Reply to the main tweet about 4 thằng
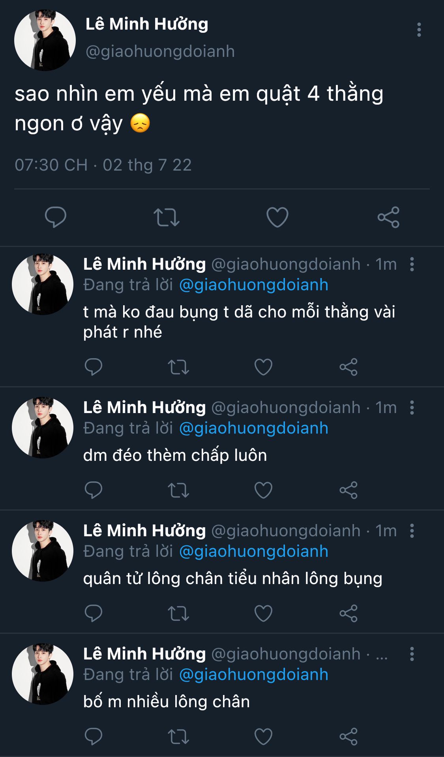This screenshot has width=444, height=757. tap(56, 217)
